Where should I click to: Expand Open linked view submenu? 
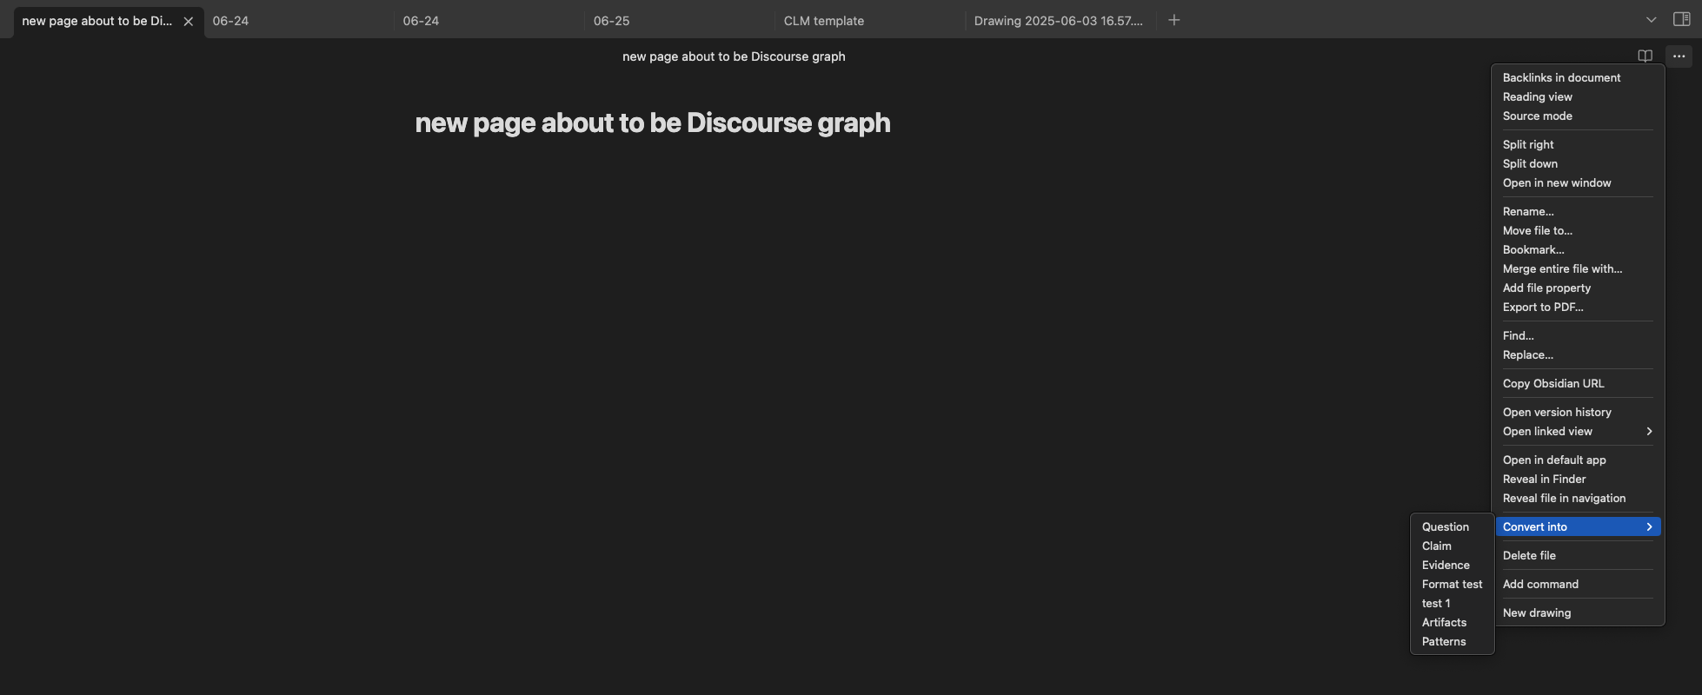(x=1578, y=431)
